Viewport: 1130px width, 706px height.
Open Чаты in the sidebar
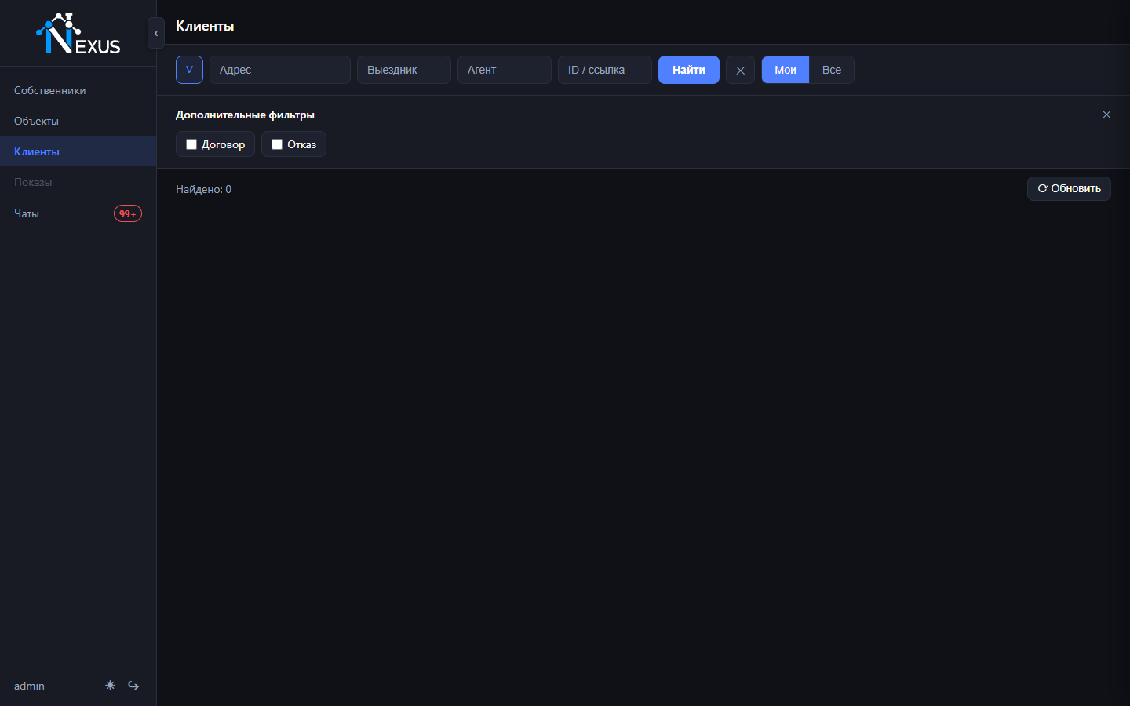coord(78,213)
